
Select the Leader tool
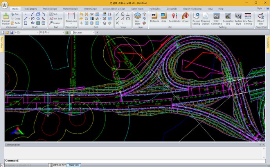[55, 23]
